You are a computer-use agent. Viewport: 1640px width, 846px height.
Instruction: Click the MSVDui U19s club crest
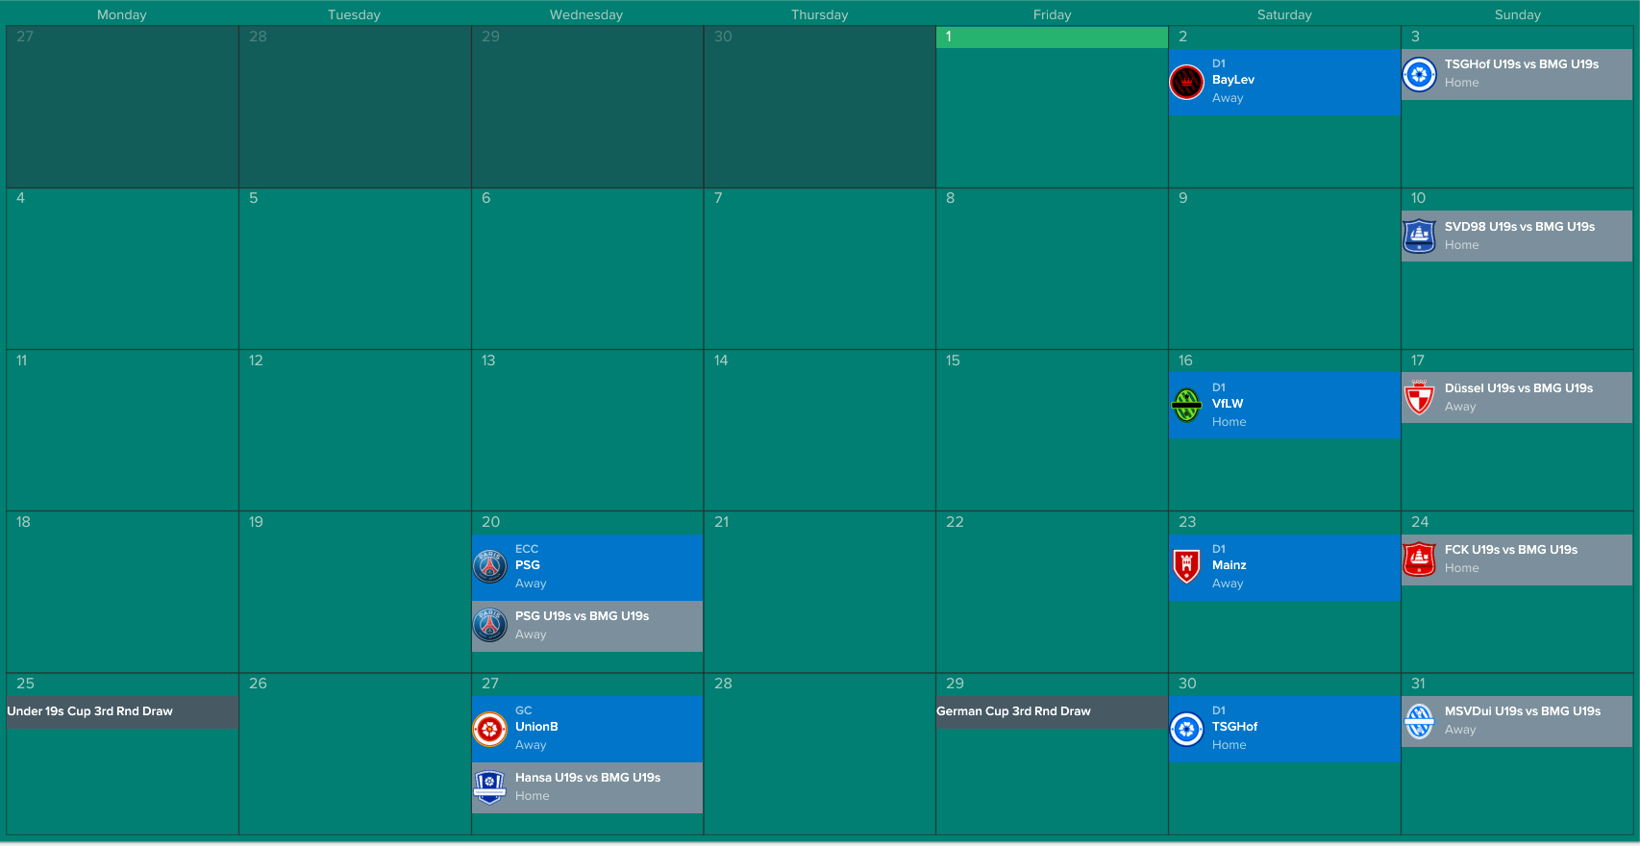[x=1420, y=721]
